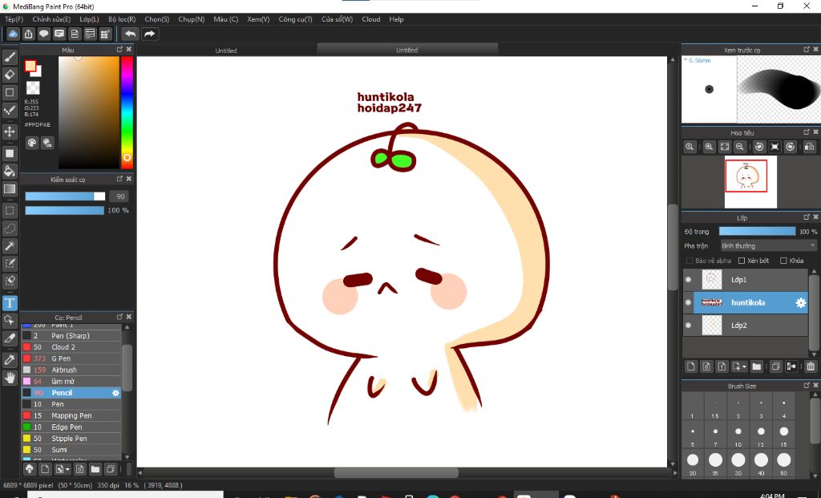Open huntikola layer settings gear
The image size is (821, 498).
click(x=801, y=302)
